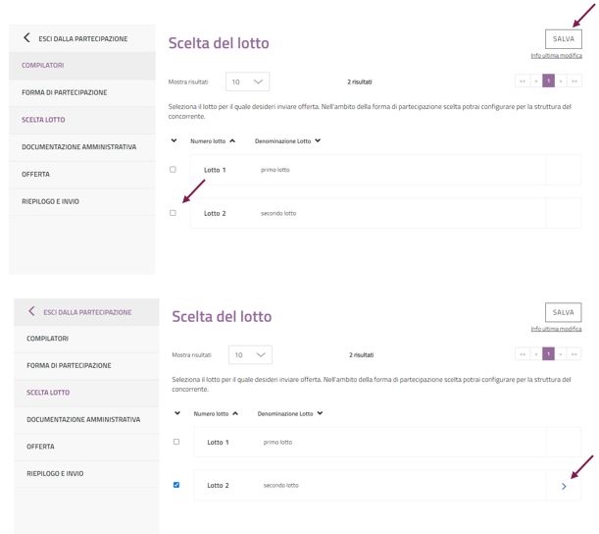Go to first page in lower pagination
This screenshot has height=534, width=599.
pos(523,353)
